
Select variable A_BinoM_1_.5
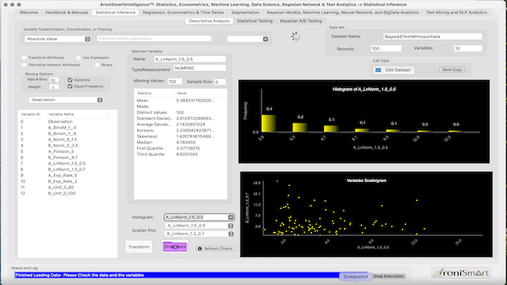coord(67,127)
